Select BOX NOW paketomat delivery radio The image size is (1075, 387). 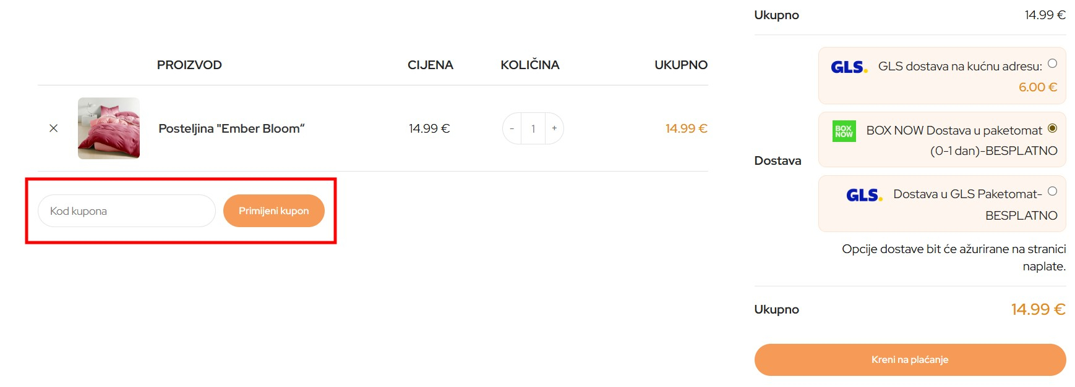(x=1052, y=128)
